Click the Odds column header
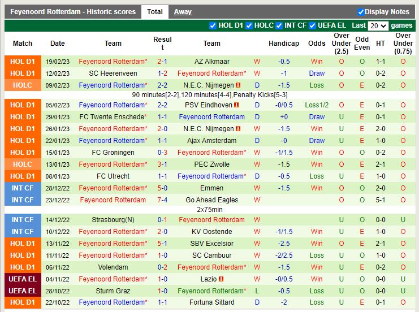The height and width of the screenshot is (312, 419). point(317,44)
